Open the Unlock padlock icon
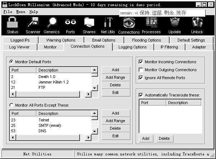This screenshot has width=216, height=159. coord(197,22)
